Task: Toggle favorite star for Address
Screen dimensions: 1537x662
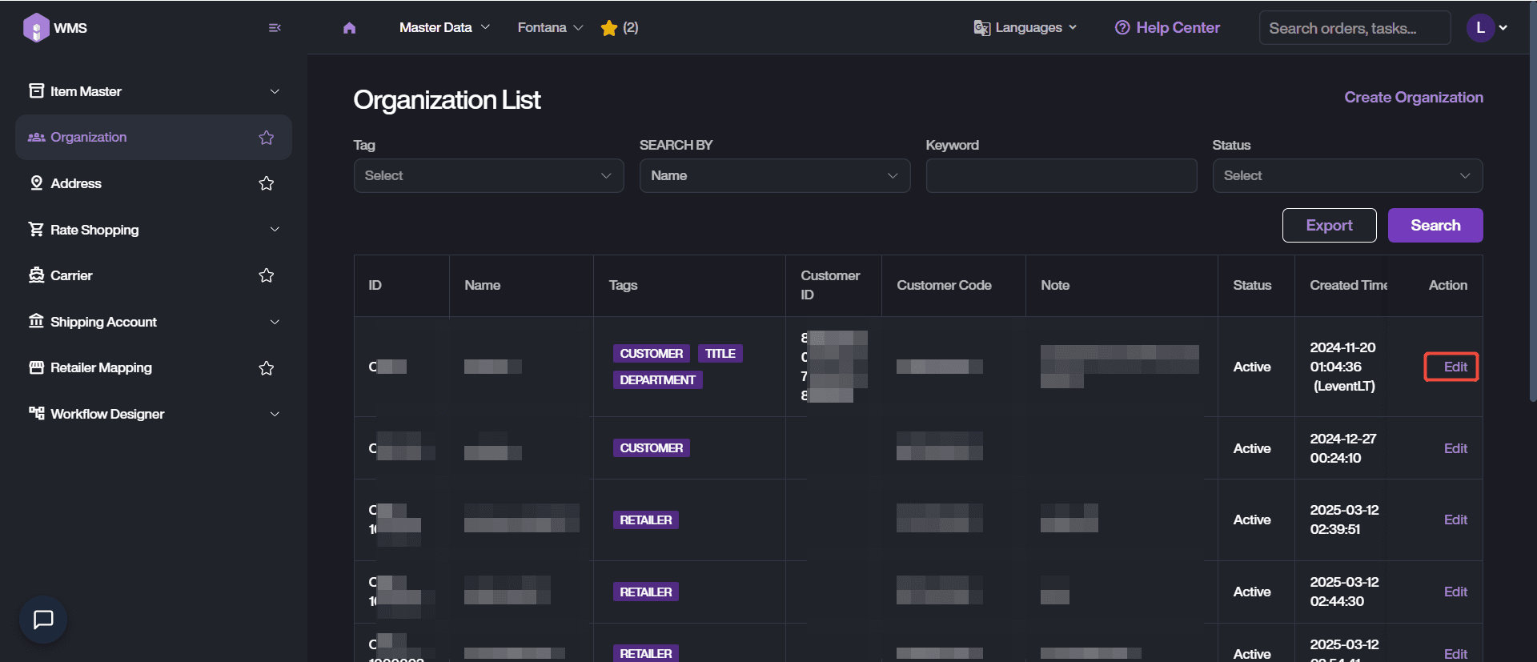Action: [x=267, y=183]
